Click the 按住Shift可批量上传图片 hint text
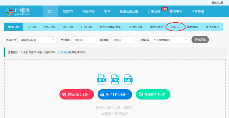 coord(115,108)
